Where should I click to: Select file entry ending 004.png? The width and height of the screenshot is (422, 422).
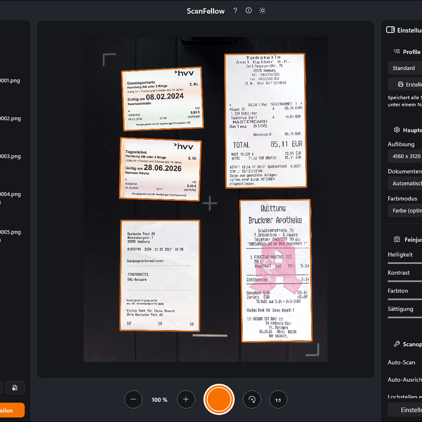[10, 194]
